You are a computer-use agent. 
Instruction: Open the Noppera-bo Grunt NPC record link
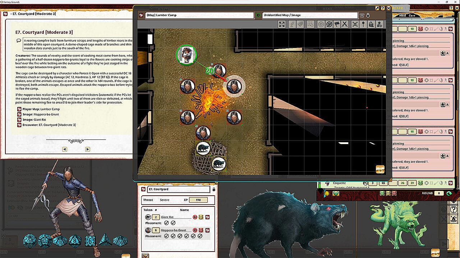pos(207,230)
